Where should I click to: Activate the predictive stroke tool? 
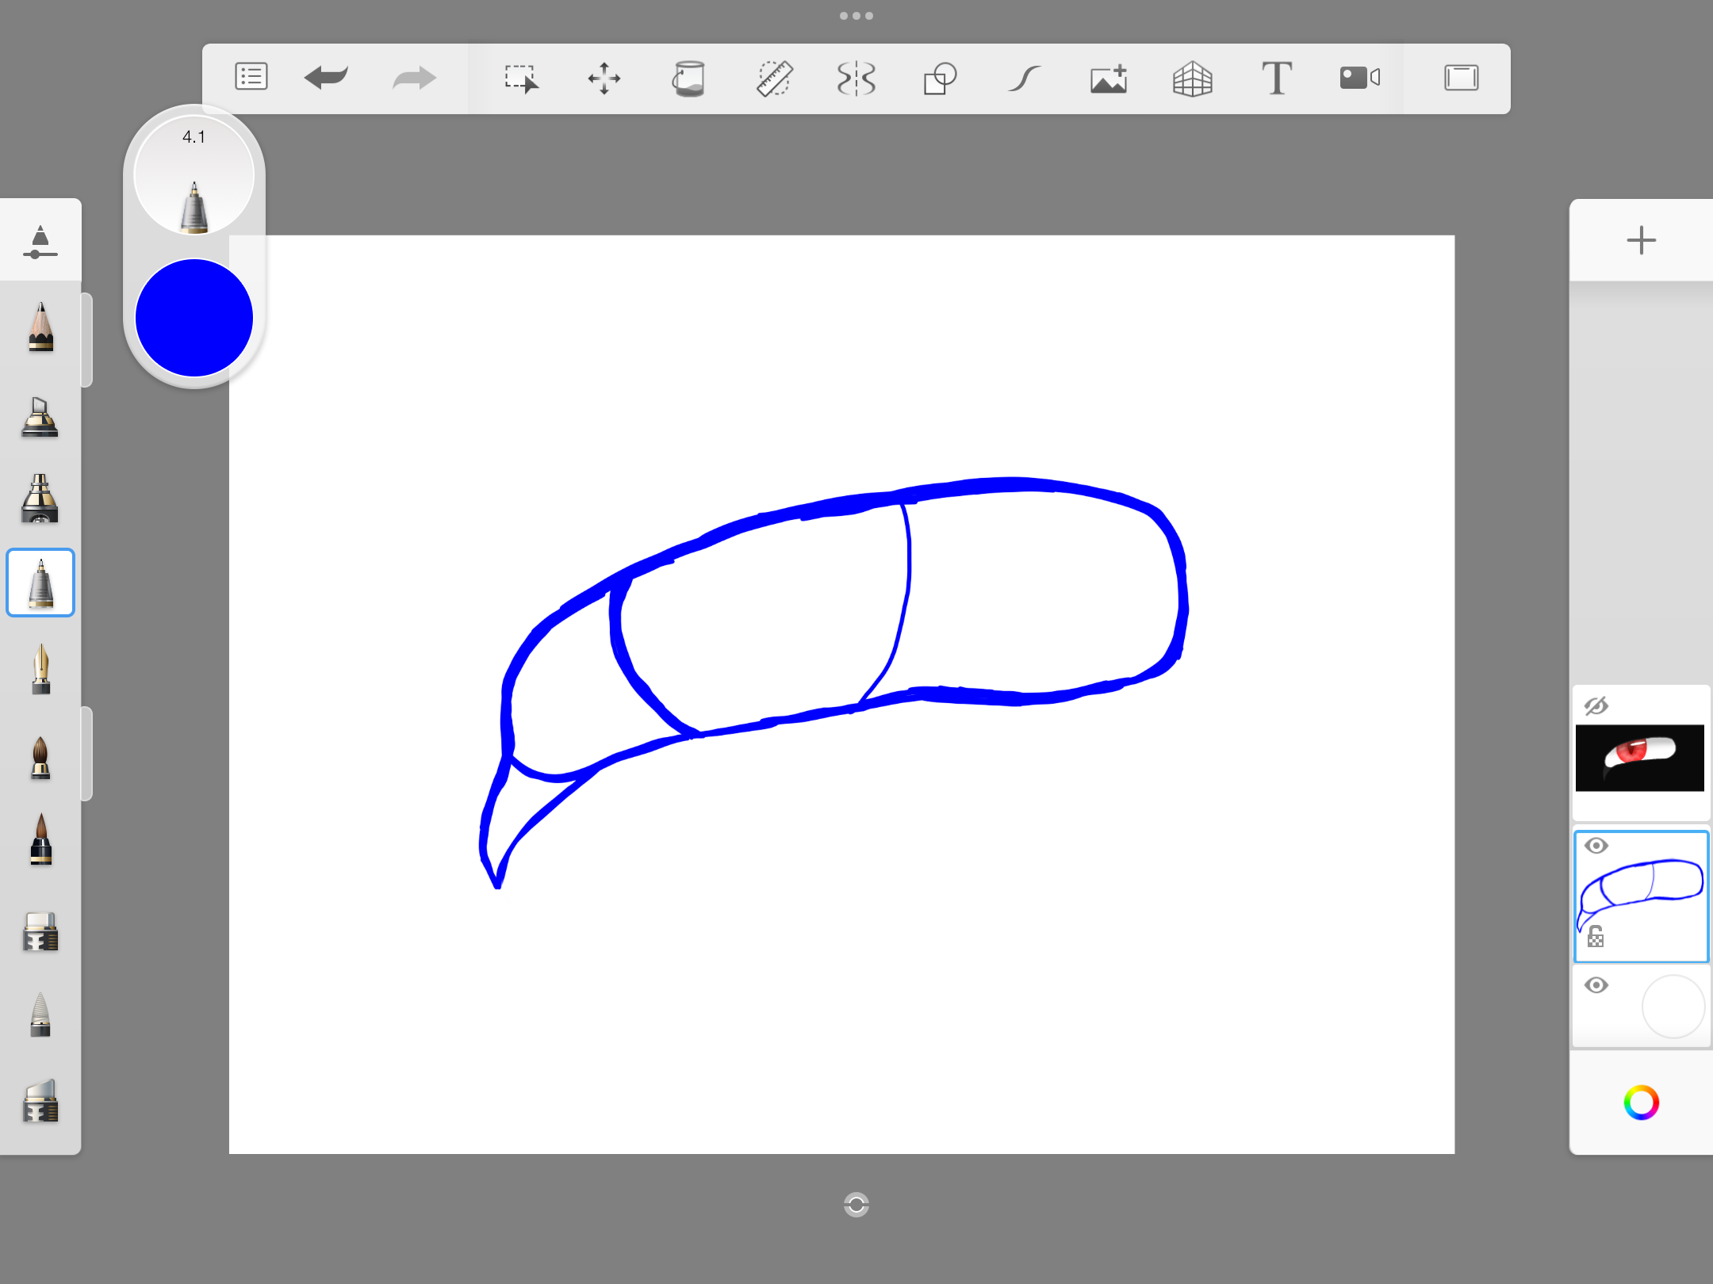[x=1024, y=78]
